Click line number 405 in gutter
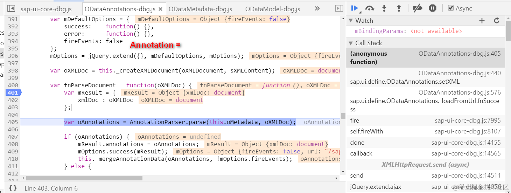 (x=13, y=122)
